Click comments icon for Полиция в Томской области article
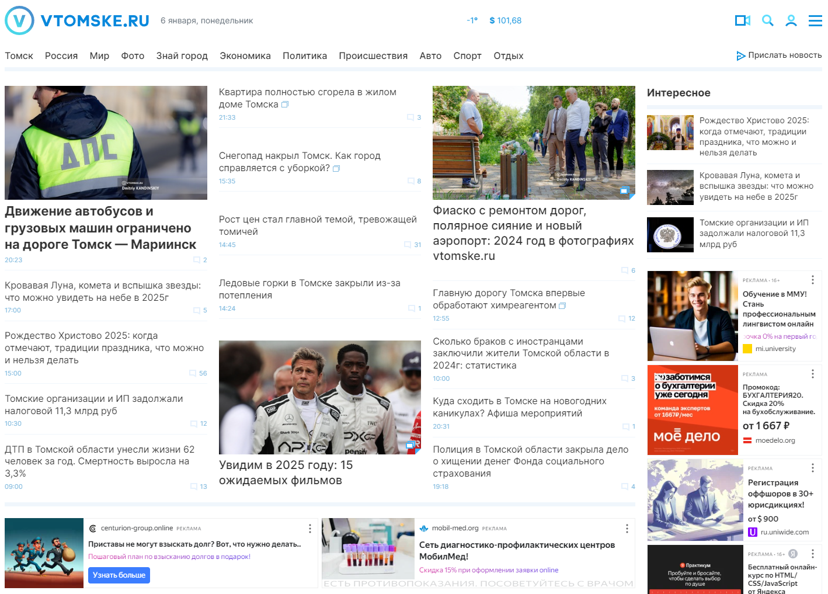828x594 pixels. pos(625,487)
